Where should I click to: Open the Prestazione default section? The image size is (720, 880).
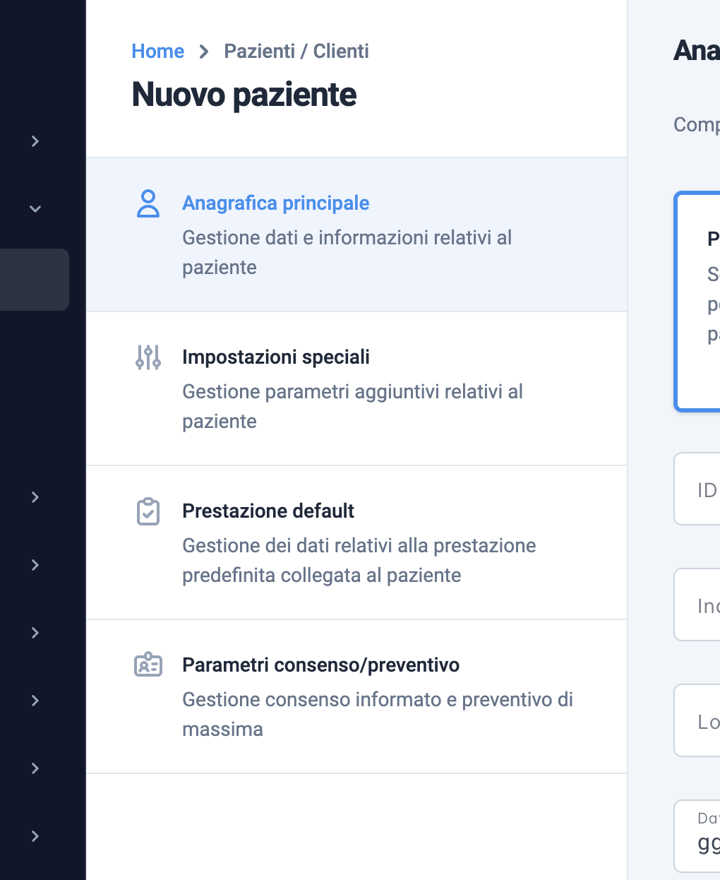pyautogui.click(x=356, y=542)
